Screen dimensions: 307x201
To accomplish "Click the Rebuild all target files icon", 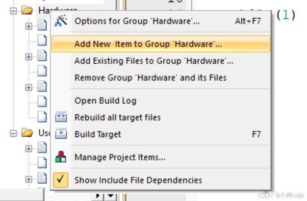I will (x=61, y=117).
